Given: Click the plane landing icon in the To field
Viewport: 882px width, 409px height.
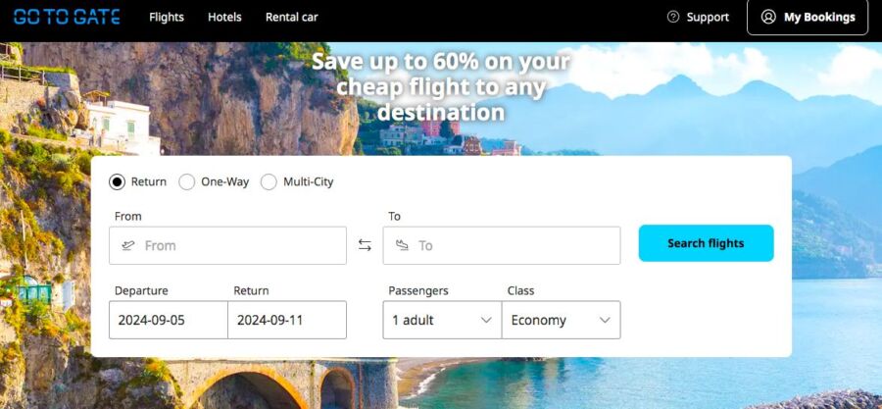Looking at the screenshot, I should [402, 245].
